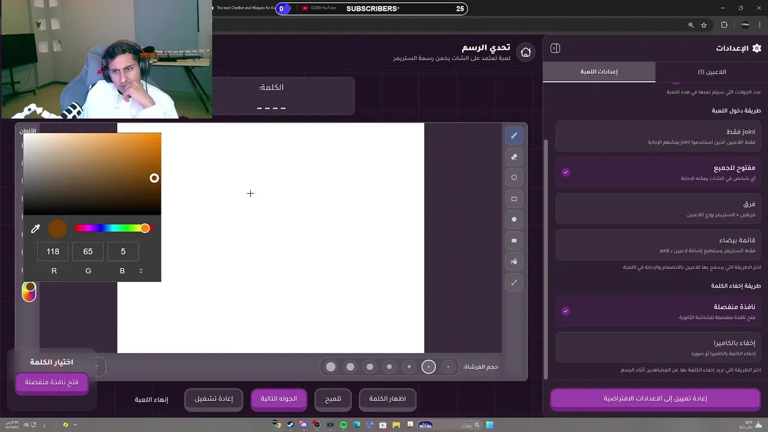768x432 pixels.
Task: Show hidden system tray icons chevron
Action: (75, 425)
